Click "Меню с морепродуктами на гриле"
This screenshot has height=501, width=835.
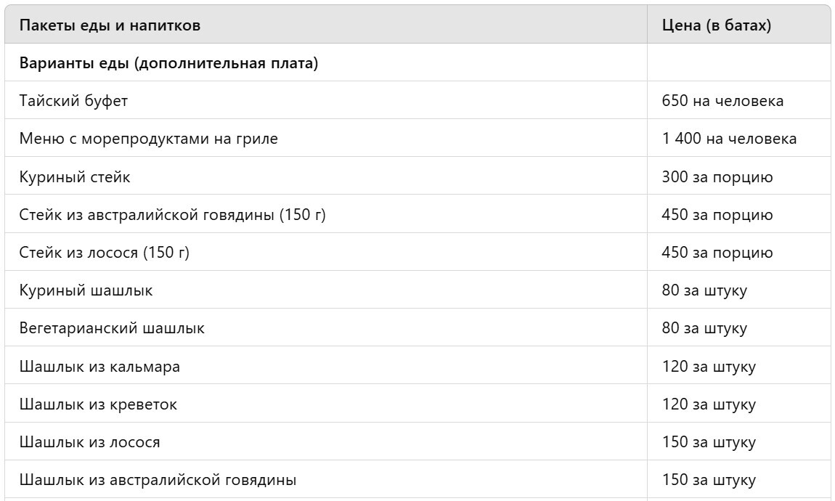click(x=148, y=139)
